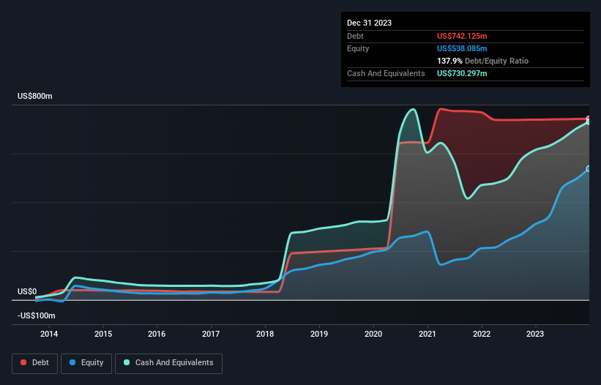Click the Debt row label in tooltip
The image size is (601, 385).
point(355,36)
